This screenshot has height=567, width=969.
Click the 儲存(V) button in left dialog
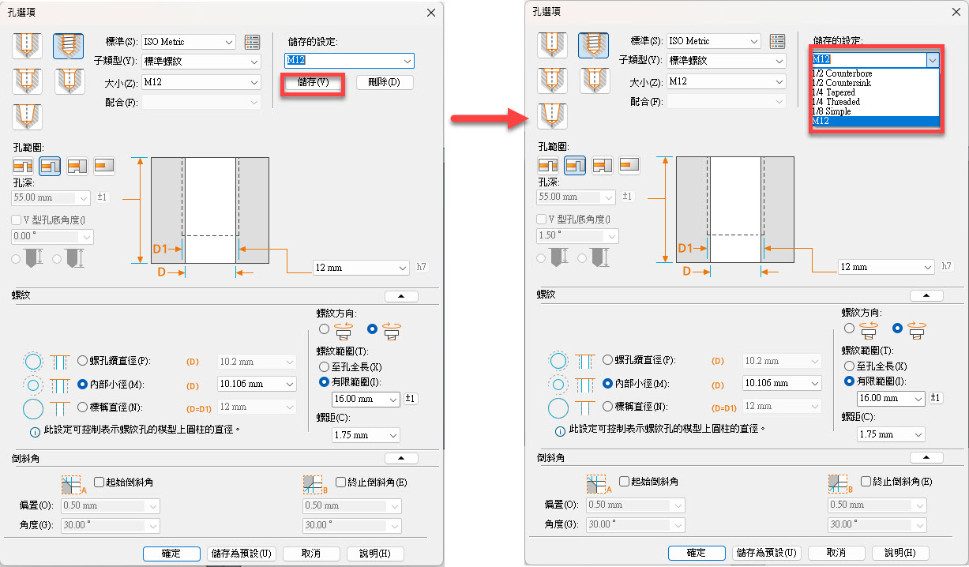click(x=314, y=83)
